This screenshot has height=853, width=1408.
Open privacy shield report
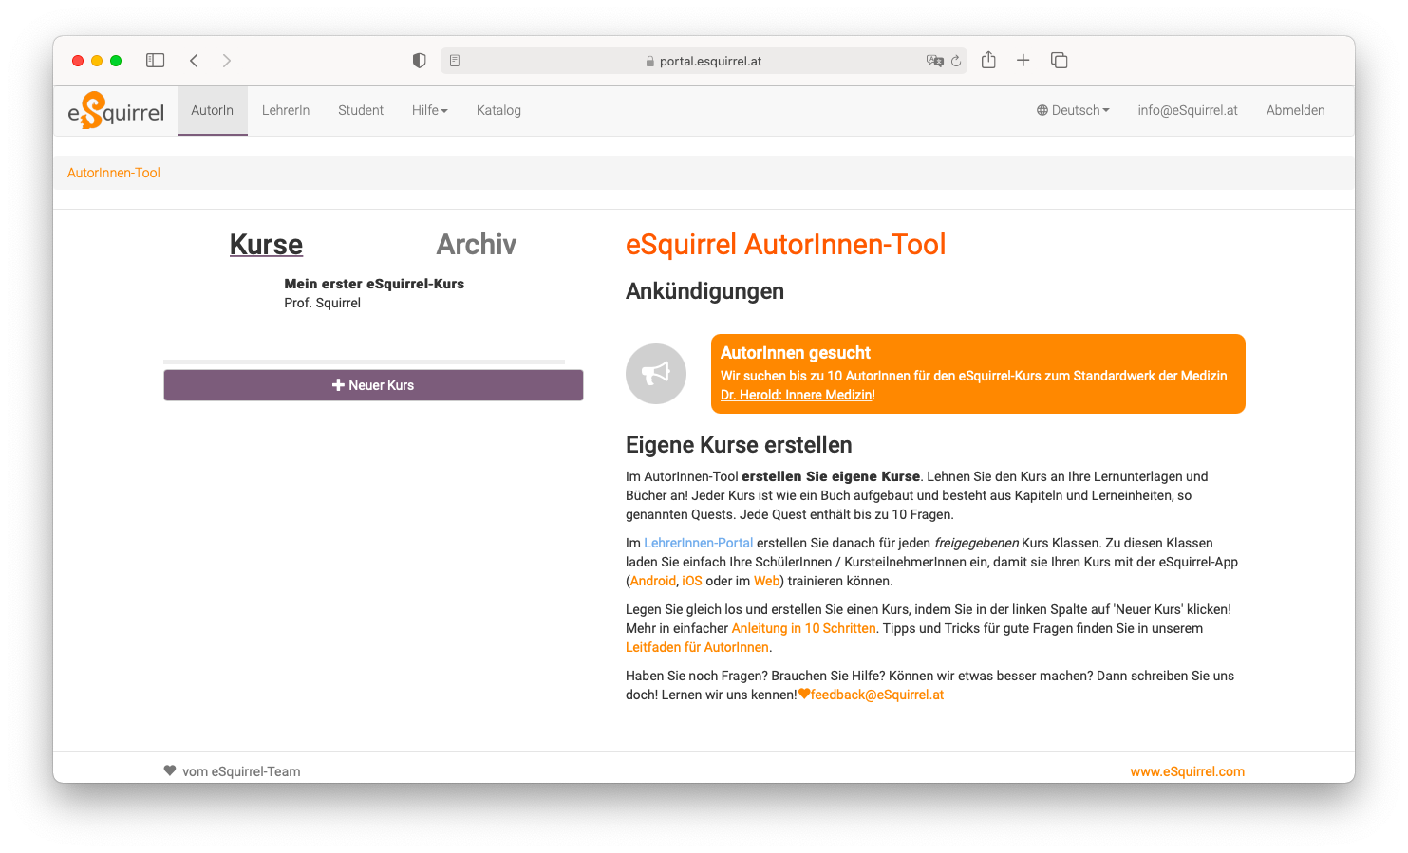pos(419,61)
